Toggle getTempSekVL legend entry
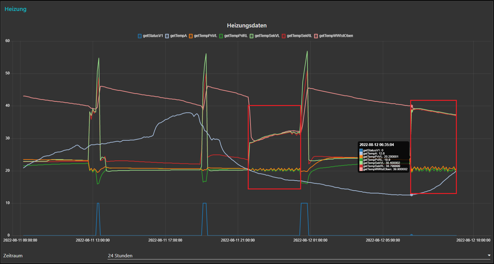Screen dimensions: 494x264 point(267,36)
